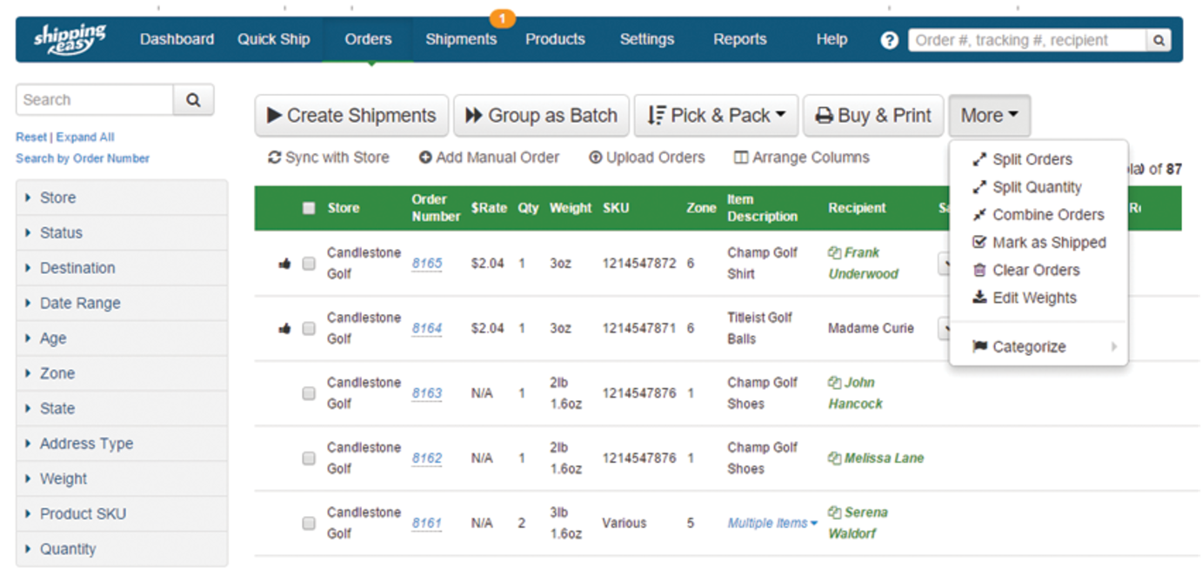
Task: Click copy icon beside John Hancock
Action: click(834, 383)
